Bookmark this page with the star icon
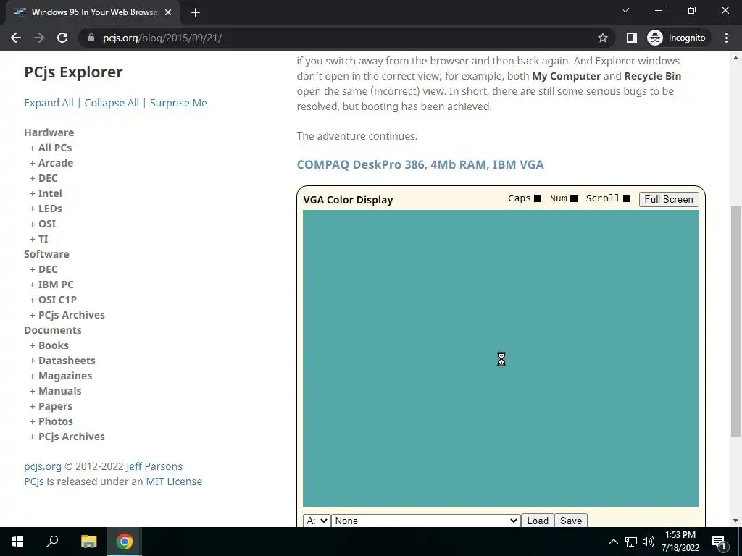The width and height of the screenshot is (742, 556). (x=602, y=38)
